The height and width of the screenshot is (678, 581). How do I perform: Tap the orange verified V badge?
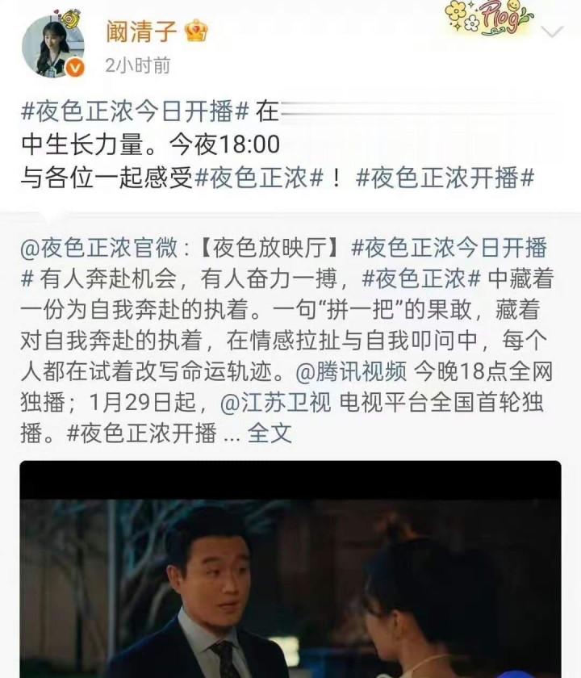point(76,69)
